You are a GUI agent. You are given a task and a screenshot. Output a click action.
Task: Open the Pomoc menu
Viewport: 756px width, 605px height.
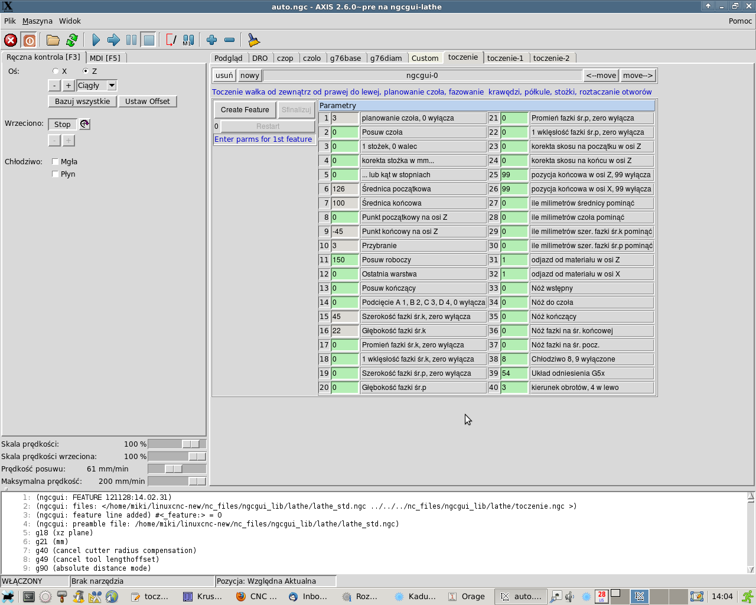coord(740,21)
